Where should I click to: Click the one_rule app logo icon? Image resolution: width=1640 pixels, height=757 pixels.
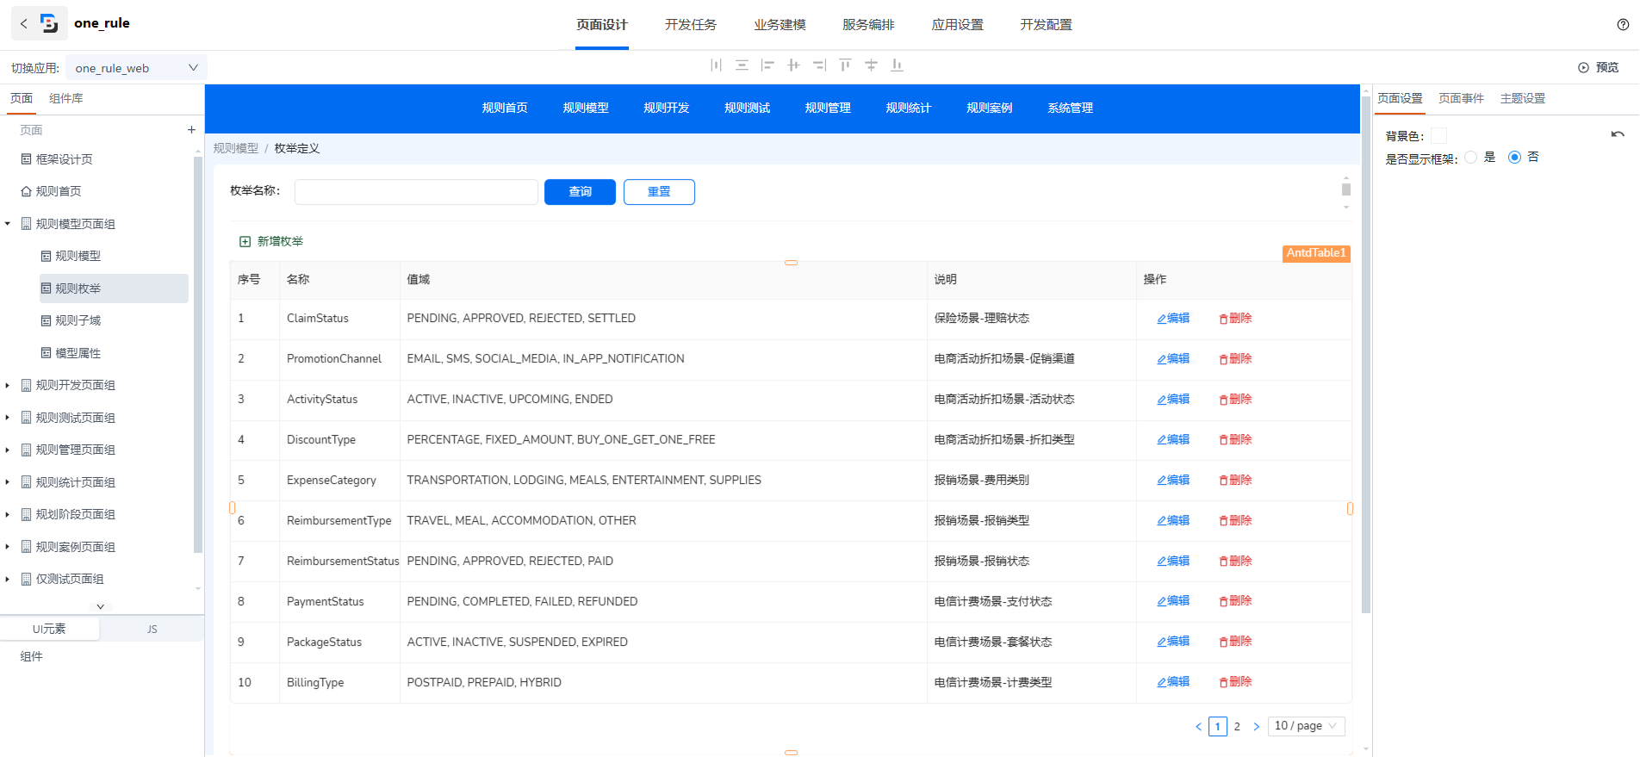[49, 24]
